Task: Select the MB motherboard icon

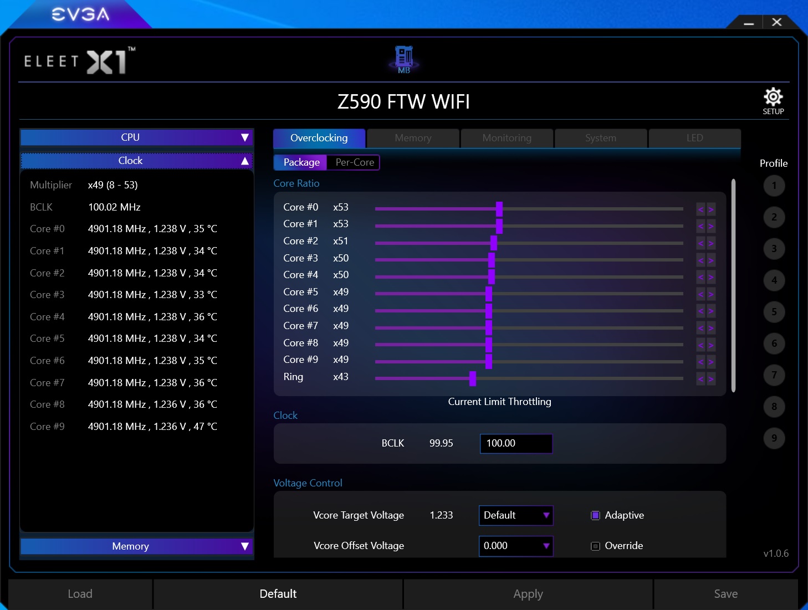Action: [x=404, y=60]
